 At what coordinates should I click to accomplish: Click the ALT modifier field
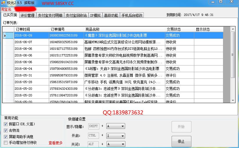(93, 144)
